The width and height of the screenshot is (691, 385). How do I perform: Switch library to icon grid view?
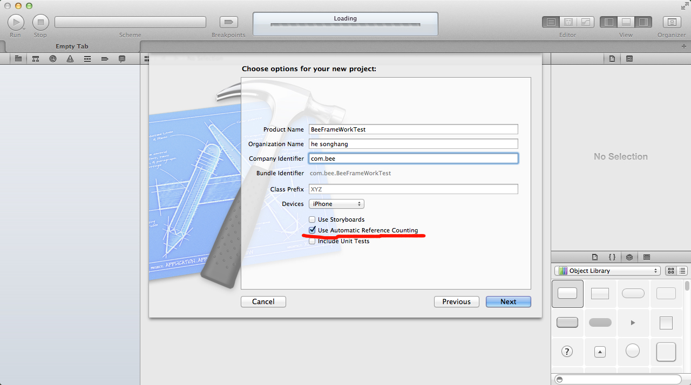(x=671, y=271)
